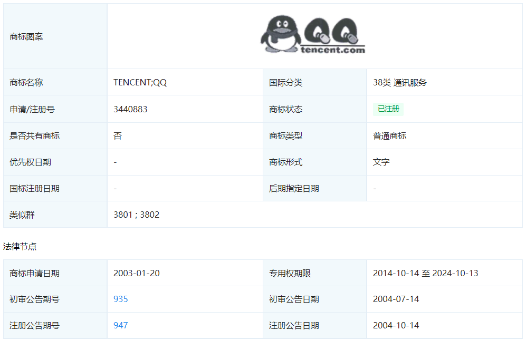Click the 商标状态 label
Viewport: 526px width, 340px height.
tap(285, 109)
